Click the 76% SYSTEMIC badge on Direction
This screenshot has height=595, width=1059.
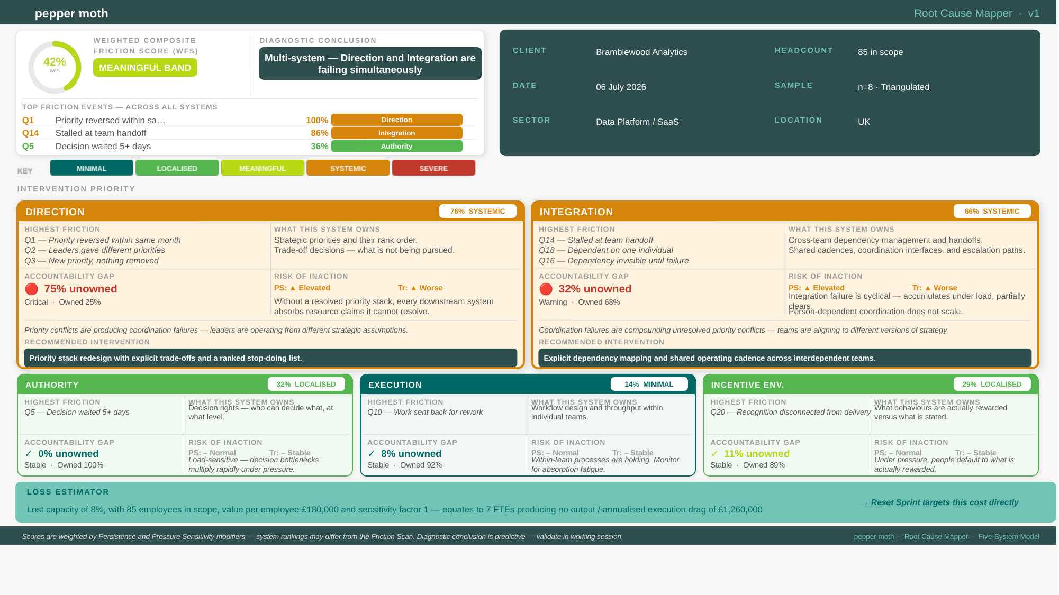coord(478,211)
